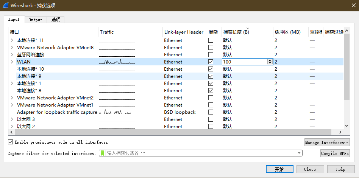Image resolution: width=359 pixels, height=178 pixels.
Task: Click the capture filter text input
Action: 201,153
